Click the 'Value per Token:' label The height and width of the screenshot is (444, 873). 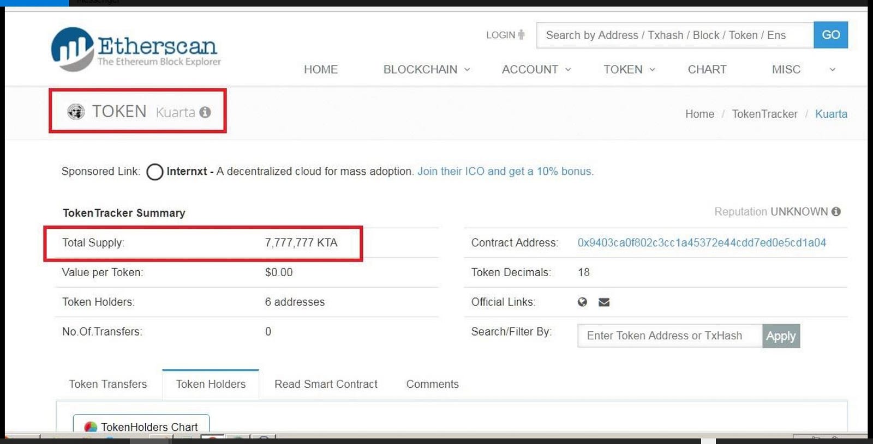[103, 272]
